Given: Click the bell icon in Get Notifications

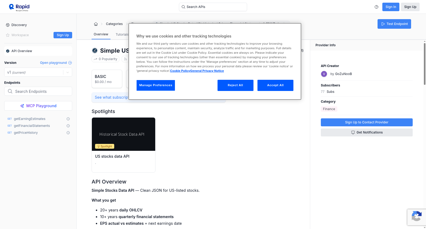Looking at the screenshot, I should 353,132.
